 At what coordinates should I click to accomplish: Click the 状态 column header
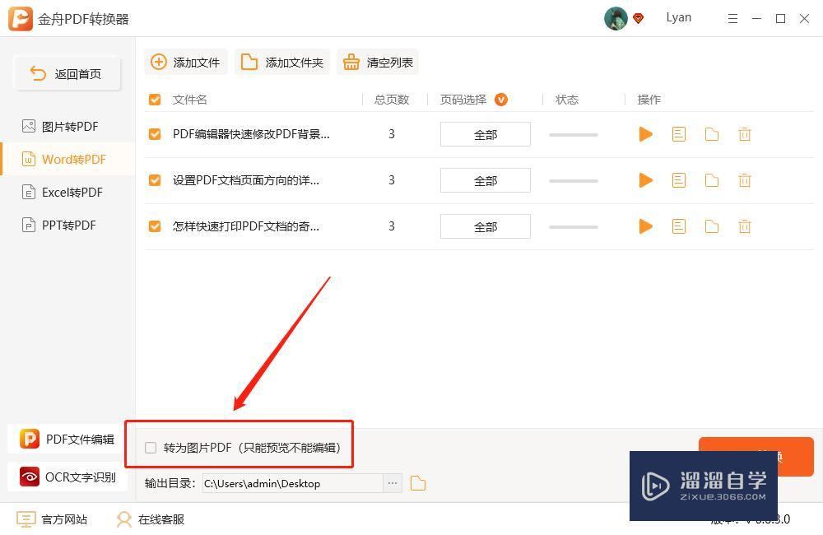click(567, 100)
